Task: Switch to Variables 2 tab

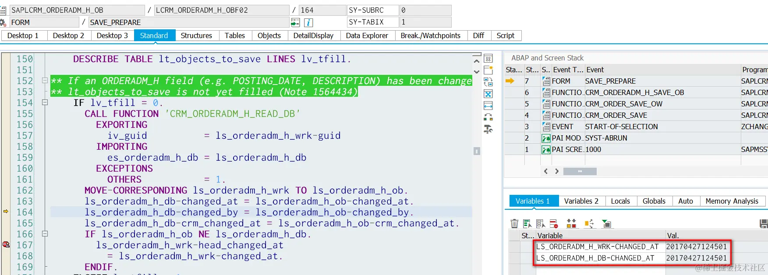Action: tap(581, 201)
